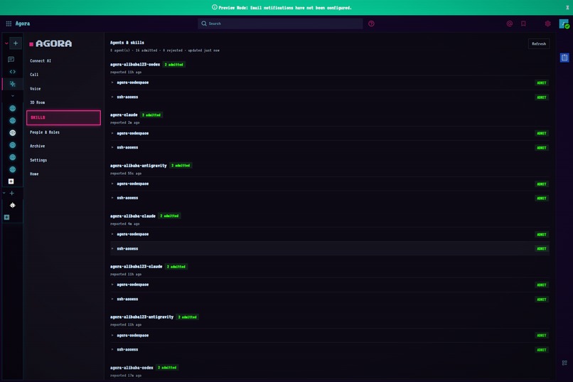
Task: Open the help question mark icon
Action: point(371,23)
